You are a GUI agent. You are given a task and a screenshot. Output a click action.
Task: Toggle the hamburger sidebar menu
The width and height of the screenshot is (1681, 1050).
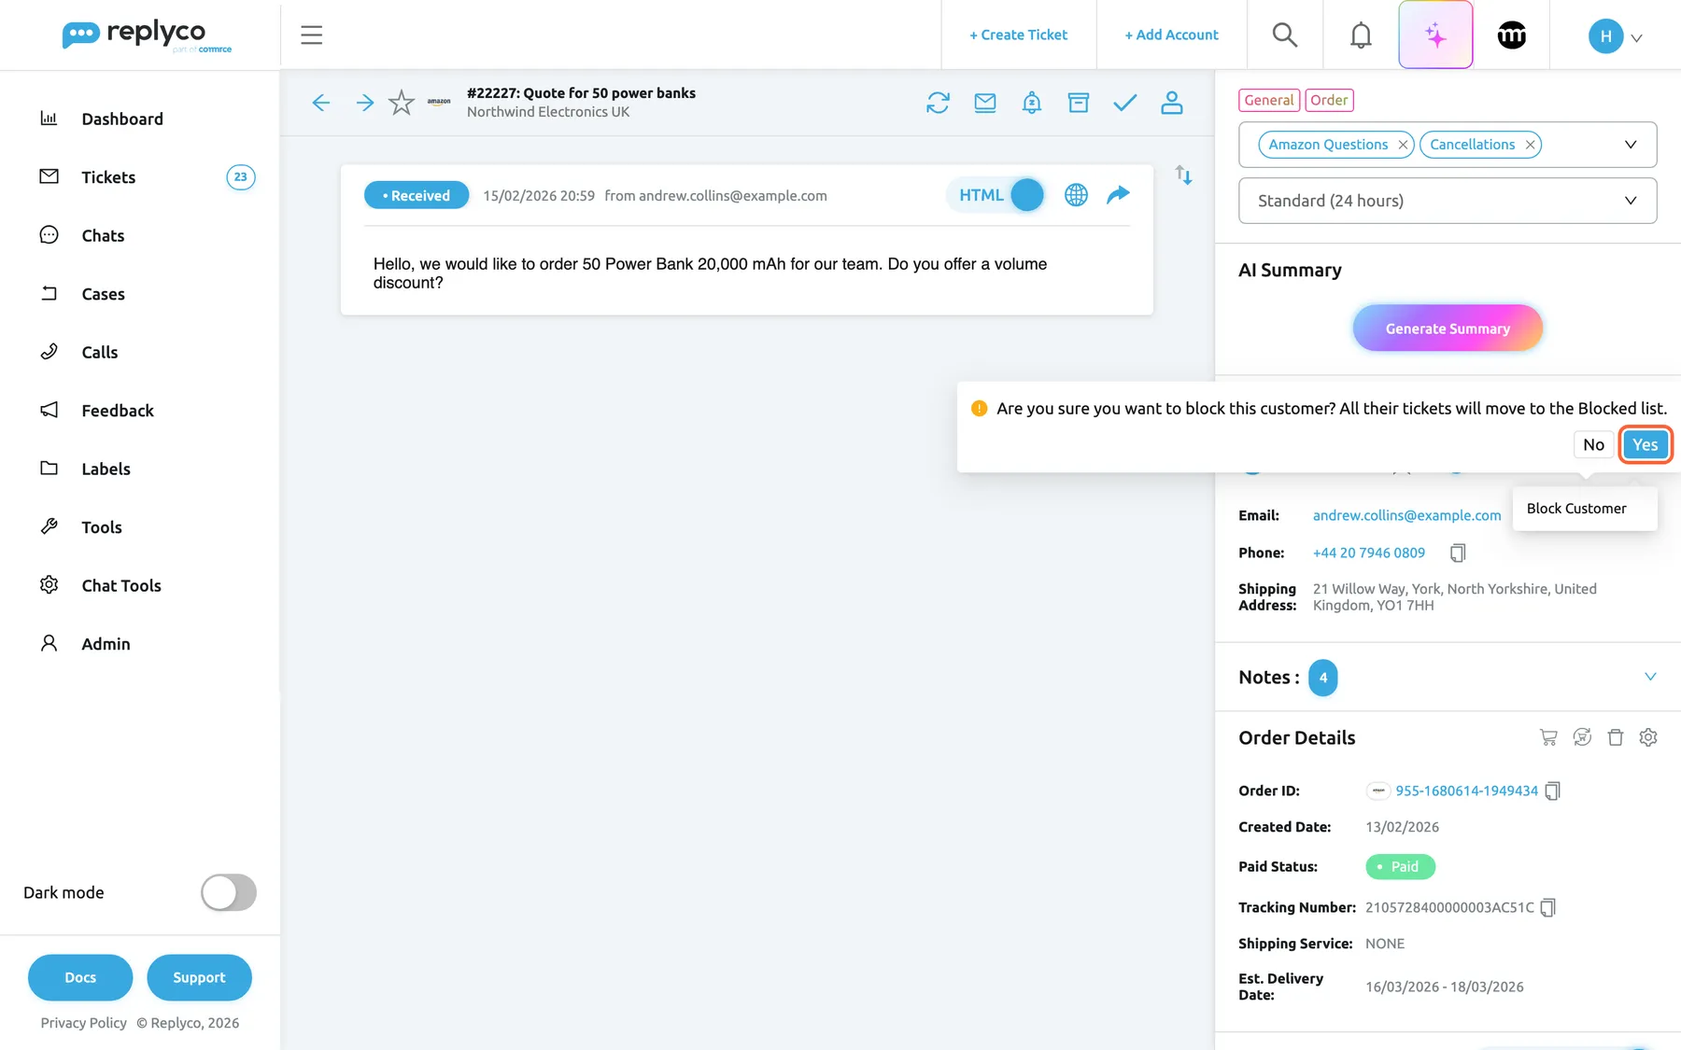point(312,35)
